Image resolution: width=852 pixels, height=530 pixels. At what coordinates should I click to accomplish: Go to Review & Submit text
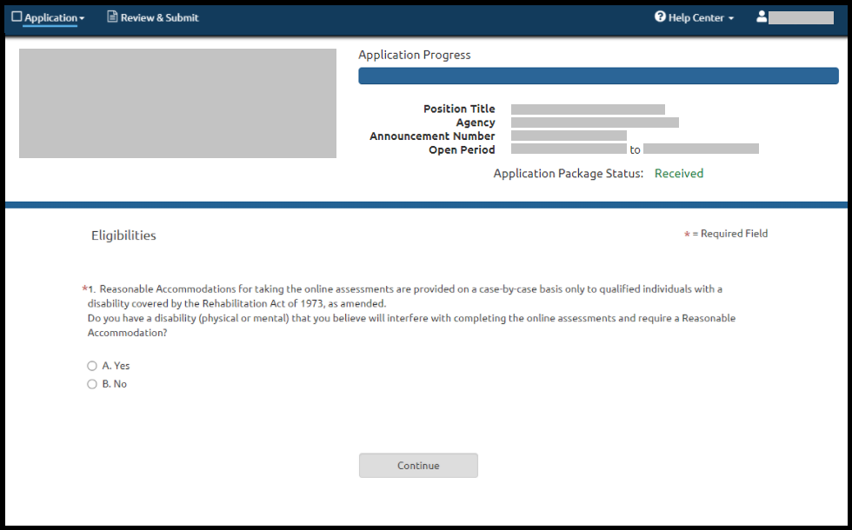click(x=159, y=17)
